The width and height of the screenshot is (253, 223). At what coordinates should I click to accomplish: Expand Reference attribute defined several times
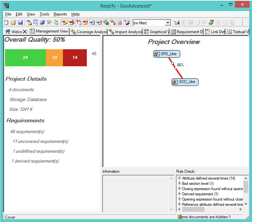click(x=179, y=204)
